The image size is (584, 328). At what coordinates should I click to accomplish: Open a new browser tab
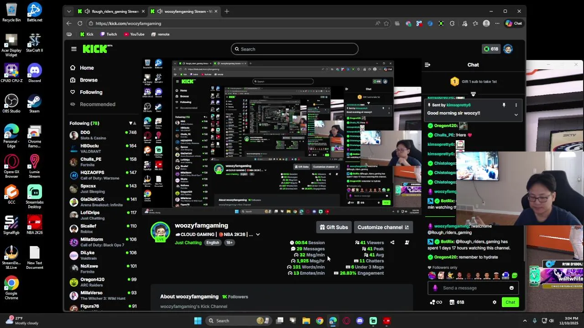click(x=227, y=11)
